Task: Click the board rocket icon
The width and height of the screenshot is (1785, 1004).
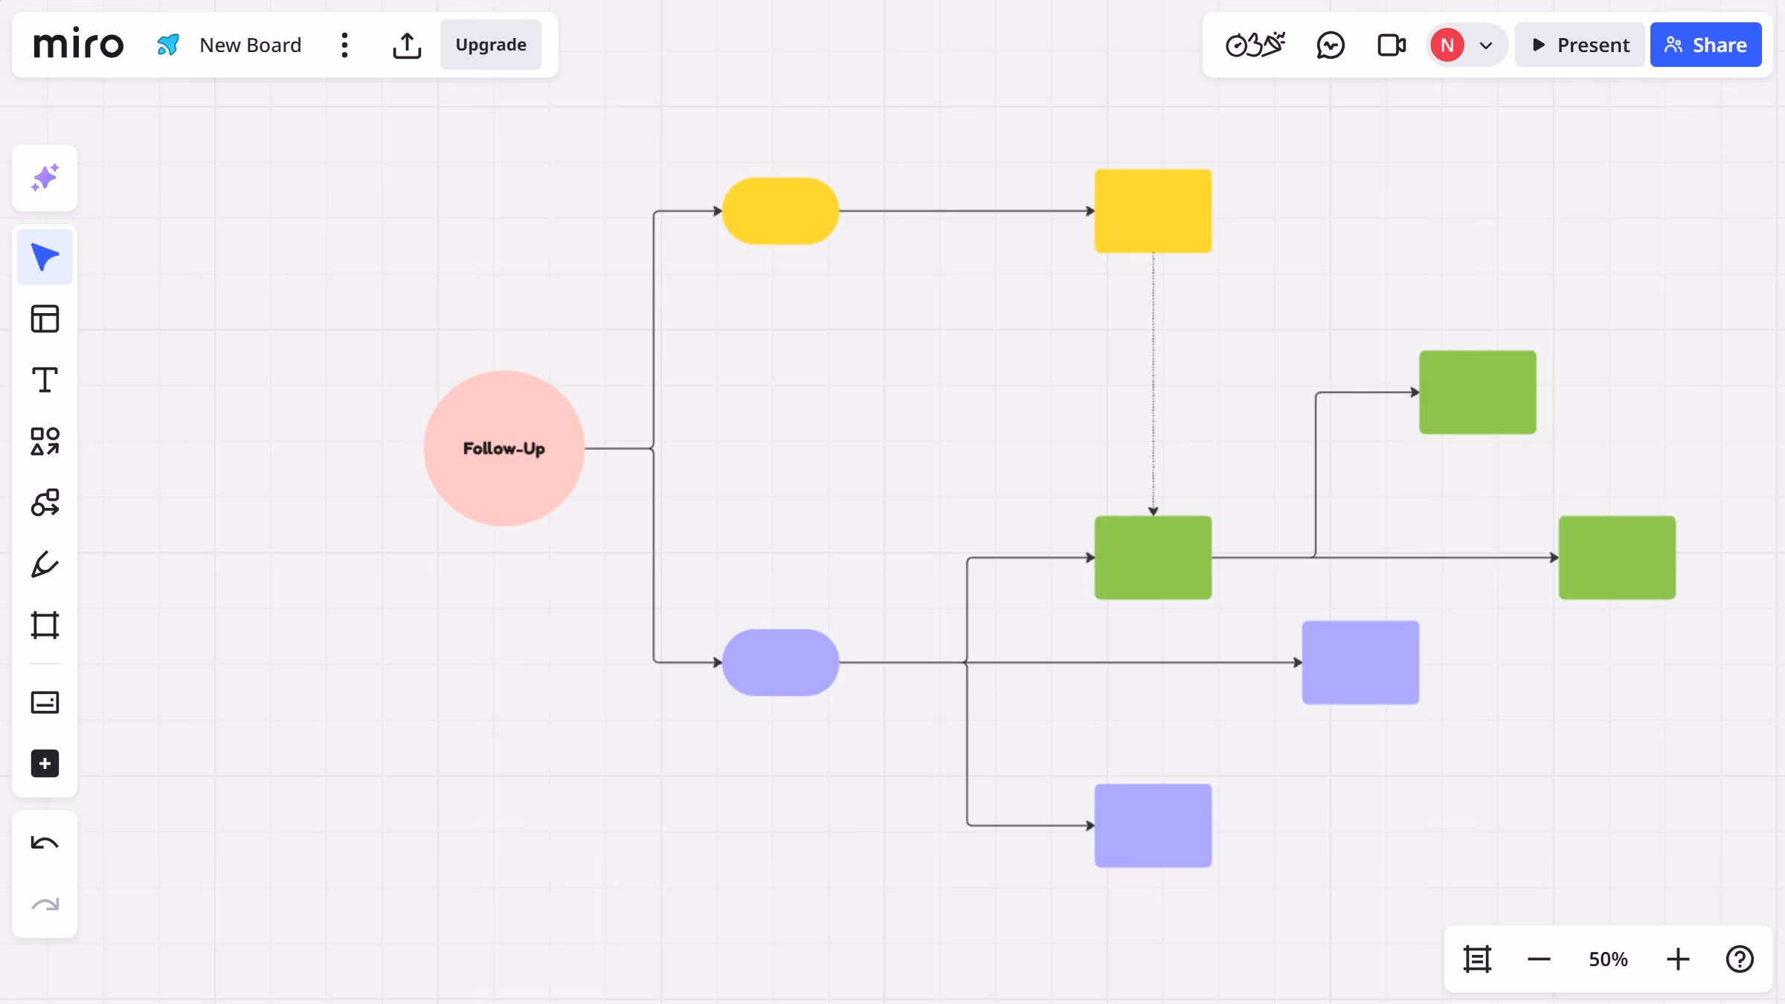Action: coord(168,45)
